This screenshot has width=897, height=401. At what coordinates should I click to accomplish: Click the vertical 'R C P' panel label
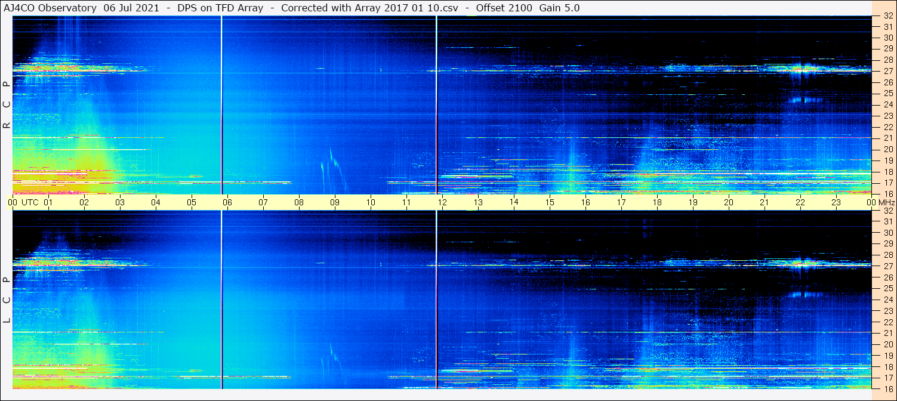tap(7, 104)
